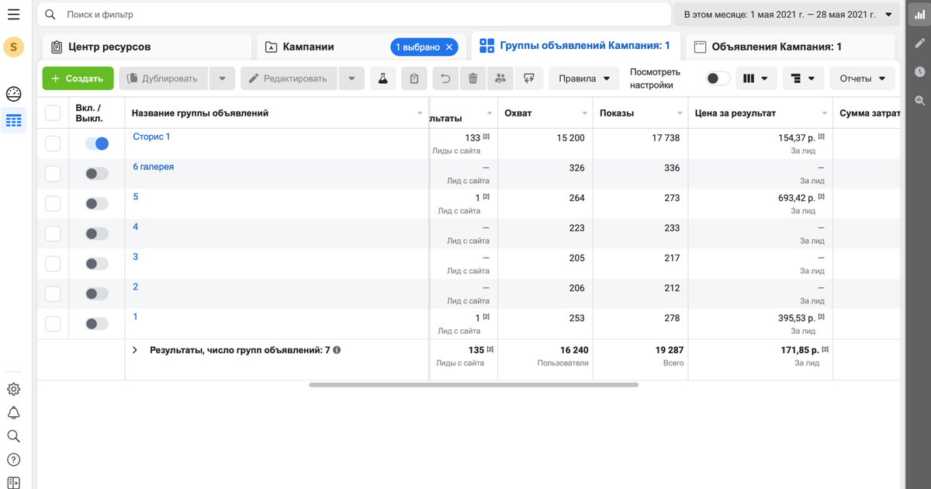This screenshot has width=931, height=489.
Task: Open the history clock icon on the right rail
Action: click(x=919, y=71)
